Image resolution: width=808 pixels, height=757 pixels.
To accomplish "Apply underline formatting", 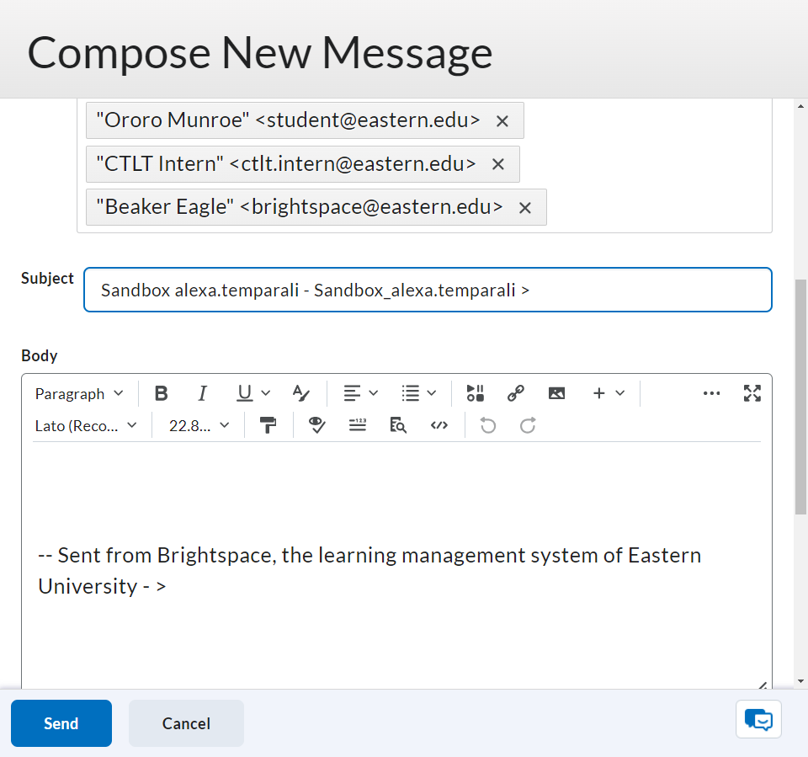I will click(244, 393).
